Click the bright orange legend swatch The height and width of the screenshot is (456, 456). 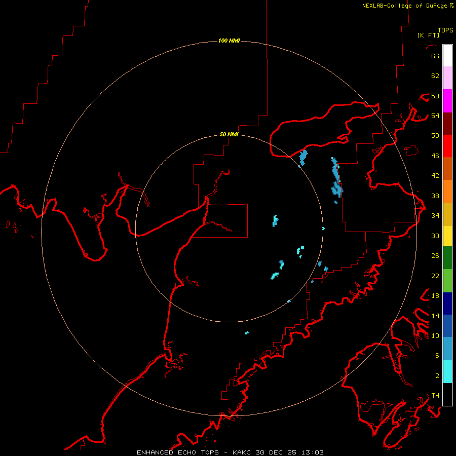tap(447, 192)
